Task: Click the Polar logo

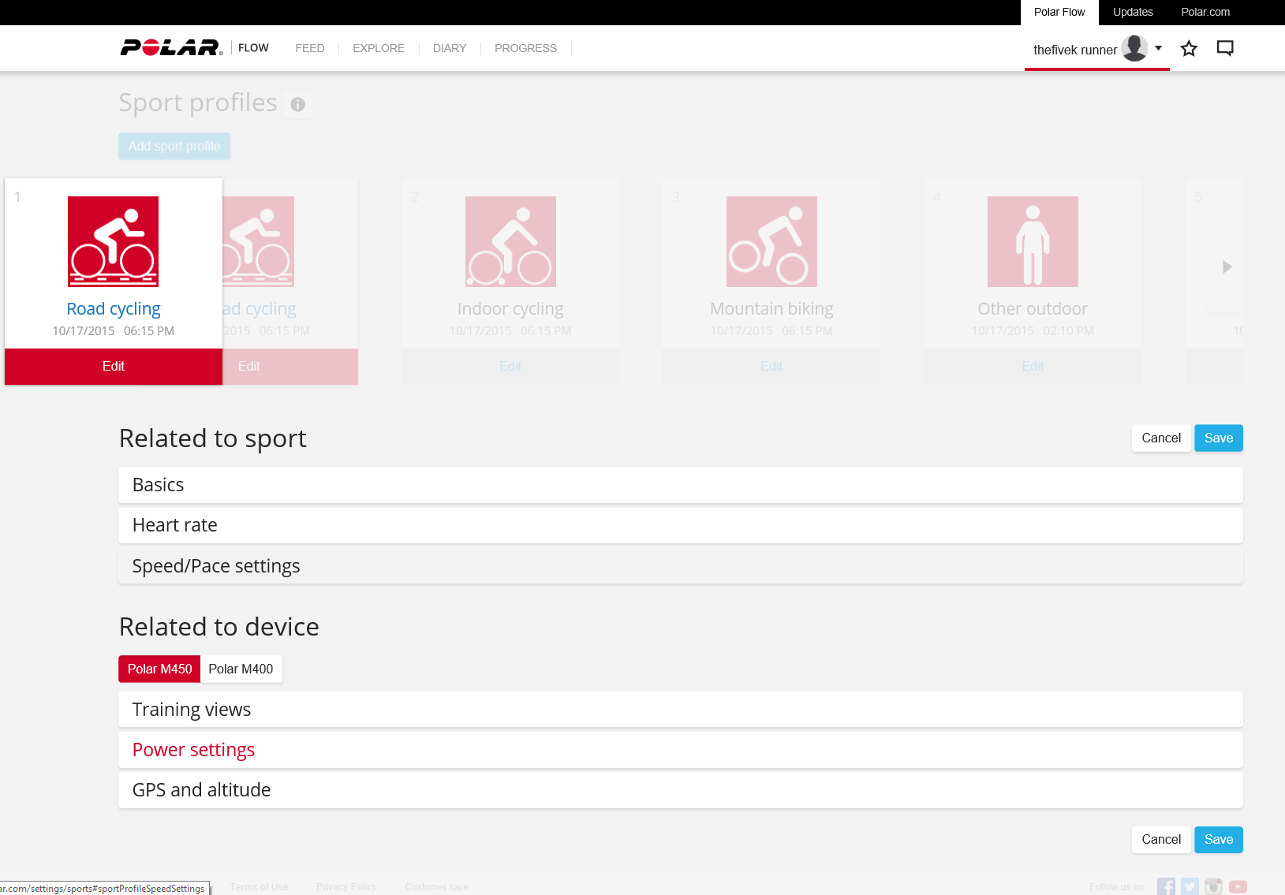Action: (171, 48)
